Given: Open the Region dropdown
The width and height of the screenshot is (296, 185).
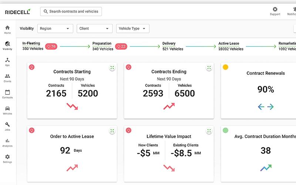Looking at the screenshot, I should tap(55, 28).
